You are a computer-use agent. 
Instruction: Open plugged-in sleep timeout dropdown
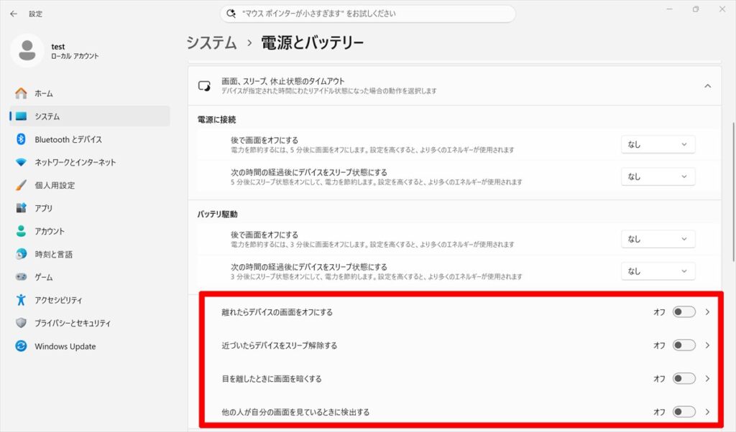click(658, 177)
